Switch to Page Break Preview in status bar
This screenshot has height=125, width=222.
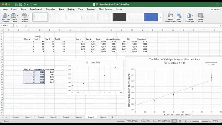pos(186,121)
